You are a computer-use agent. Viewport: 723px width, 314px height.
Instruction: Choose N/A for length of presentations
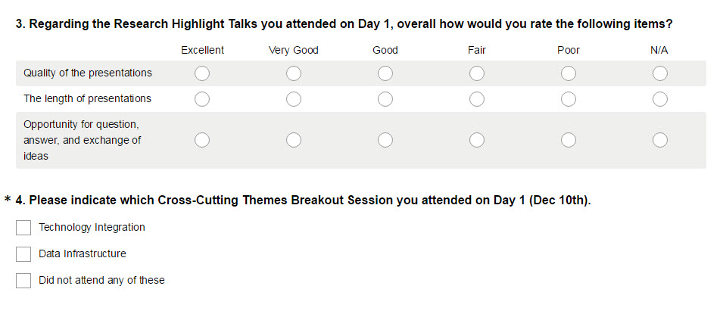coord(660,99)
